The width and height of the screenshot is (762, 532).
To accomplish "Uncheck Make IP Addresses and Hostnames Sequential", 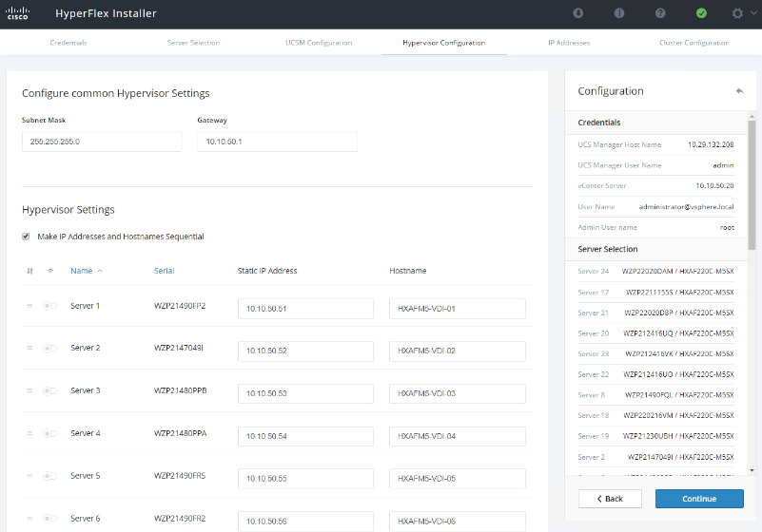I will tap(26, 237).
